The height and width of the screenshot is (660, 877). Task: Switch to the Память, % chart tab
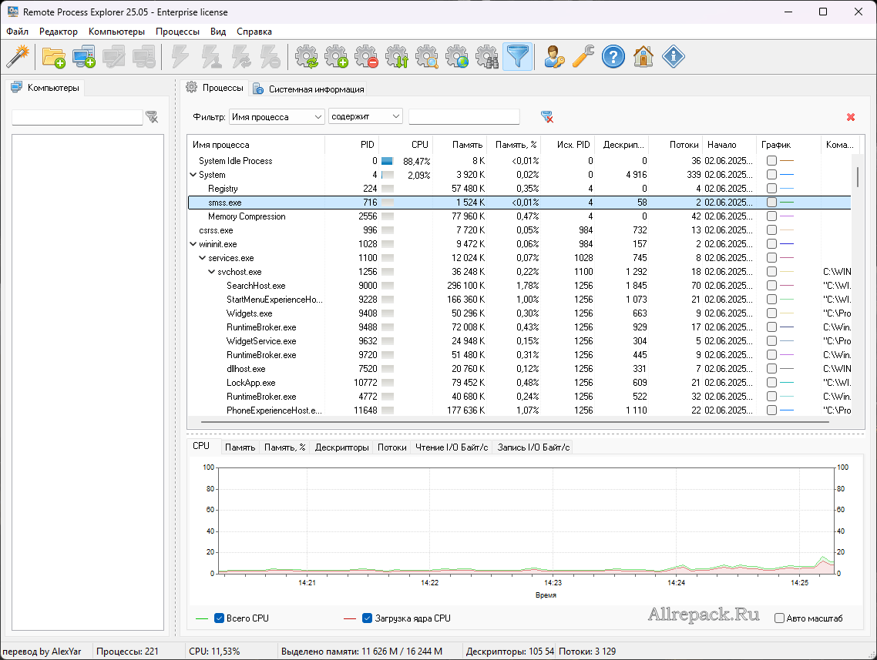pyautogui.click(x=284, y=447)
